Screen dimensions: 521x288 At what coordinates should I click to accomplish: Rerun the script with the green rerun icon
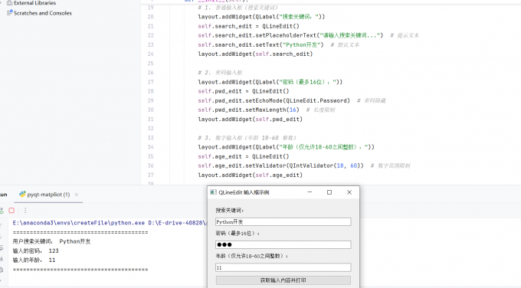coord(1,211)
